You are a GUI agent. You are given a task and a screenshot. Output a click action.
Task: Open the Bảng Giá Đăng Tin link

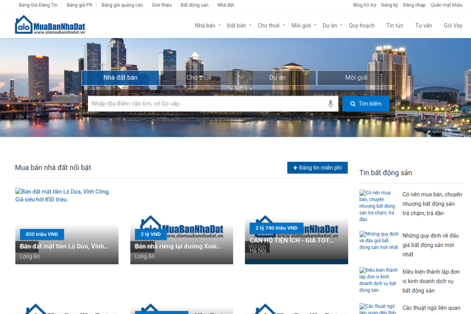coord(38,5)
